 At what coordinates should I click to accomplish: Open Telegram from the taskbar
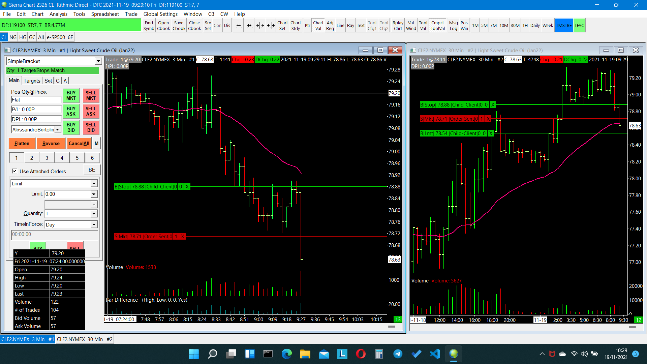click(x=398, y=354)
